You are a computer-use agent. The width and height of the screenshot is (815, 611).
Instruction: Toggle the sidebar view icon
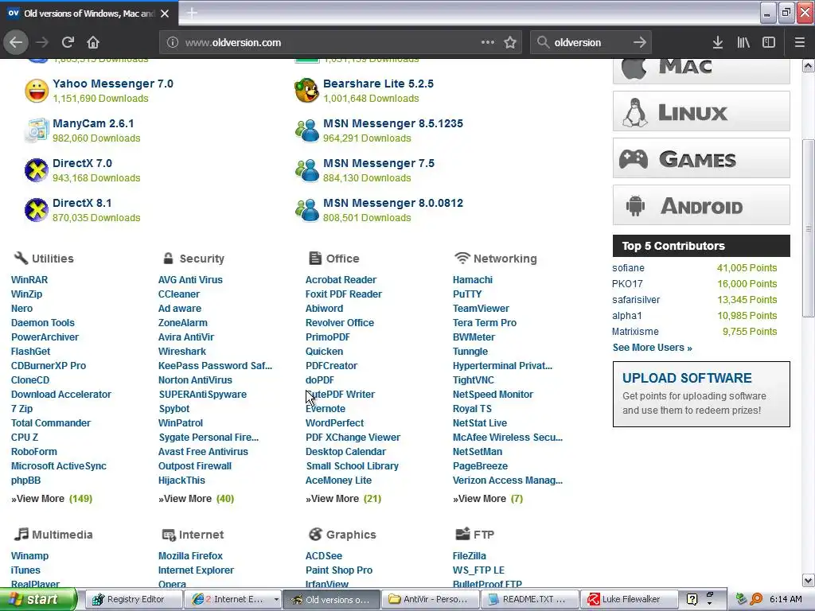click(769, 43)
